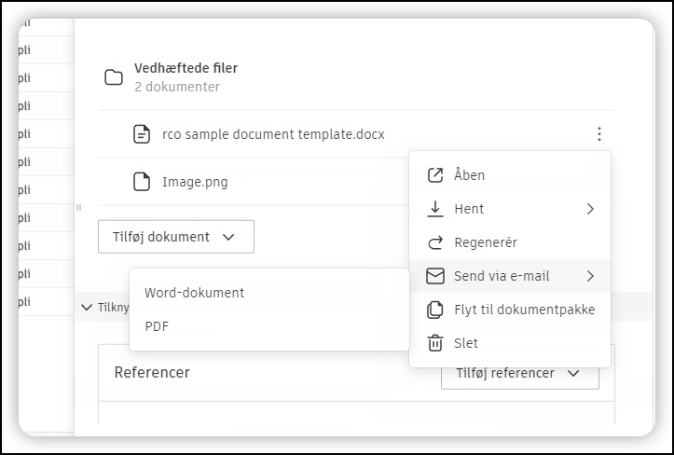Click the three-dot menu for docx file
674x455 pixels.
pyautogui.click(x=599, y=134)
